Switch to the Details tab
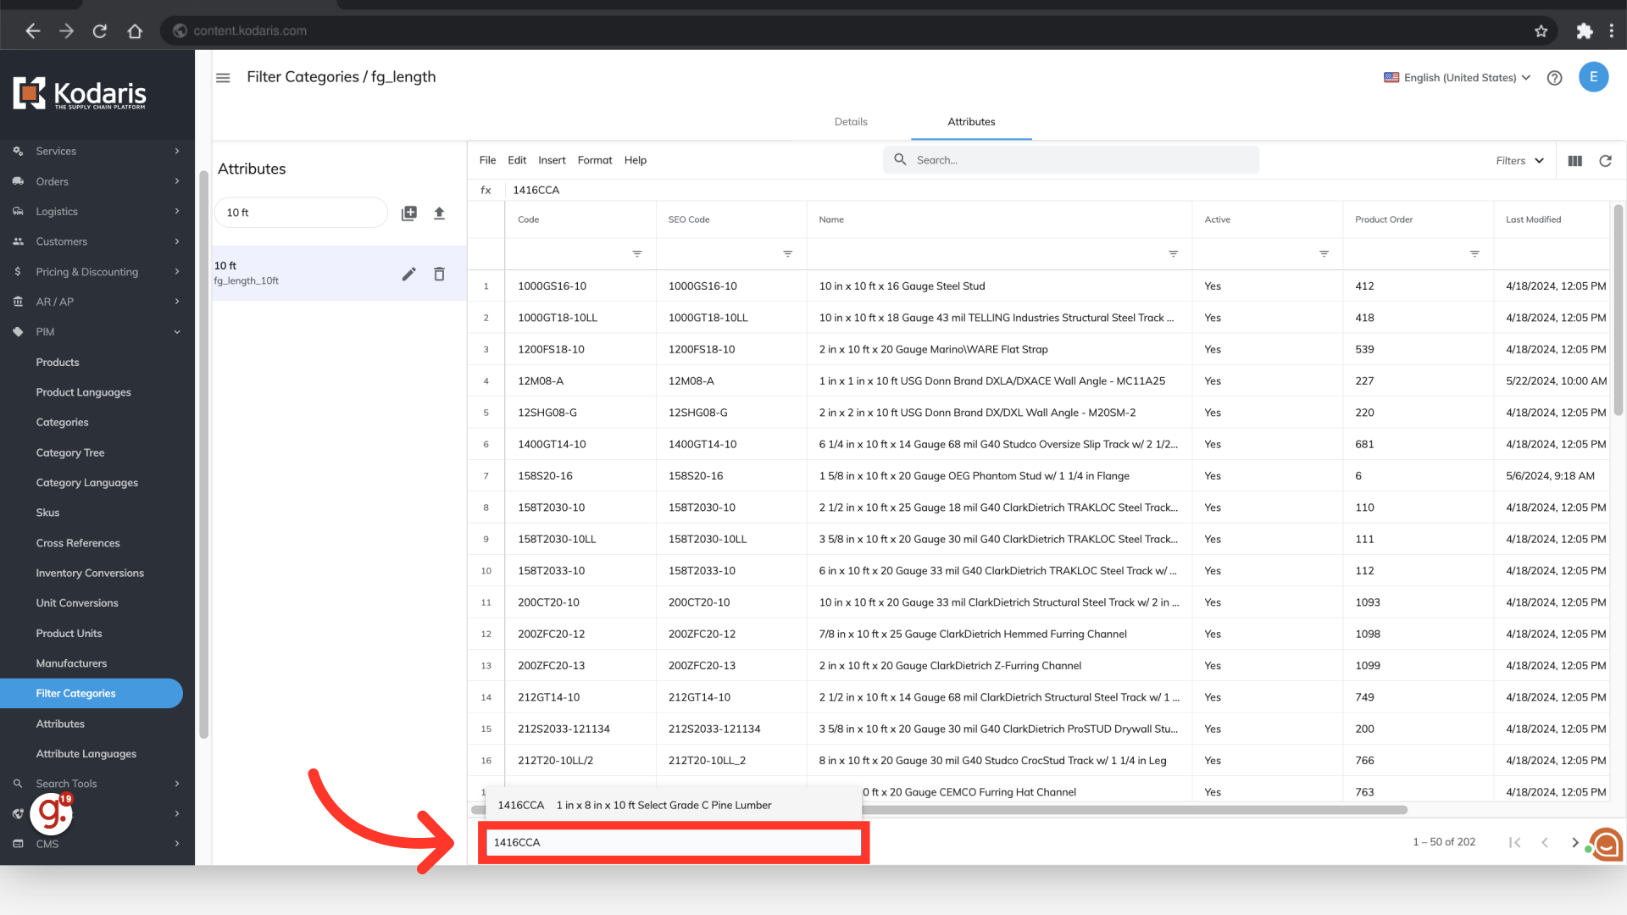The image size is (1627, 915). (x=850, y=122)
